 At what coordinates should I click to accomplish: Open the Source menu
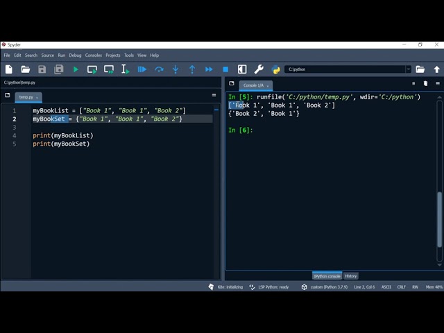point(48,55)
